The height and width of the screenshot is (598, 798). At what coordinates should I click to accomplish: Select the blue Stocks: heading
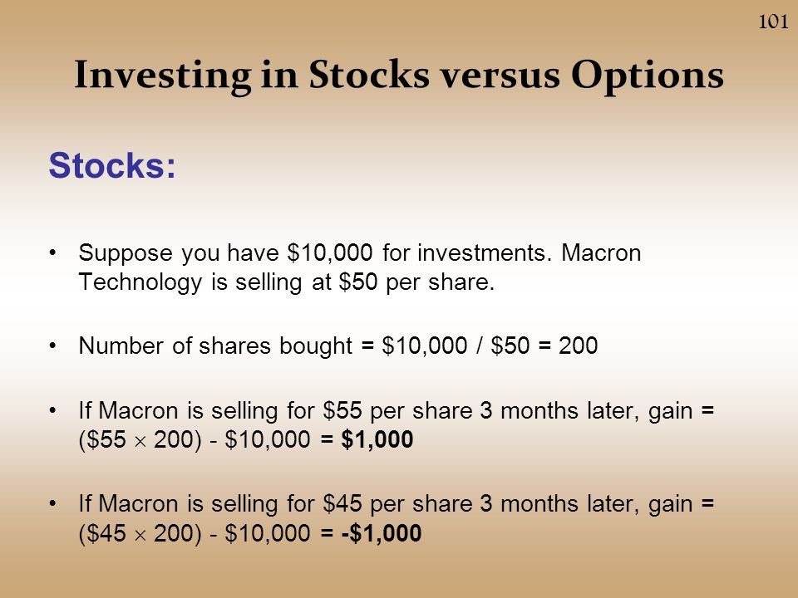click(x=112, y=166)
